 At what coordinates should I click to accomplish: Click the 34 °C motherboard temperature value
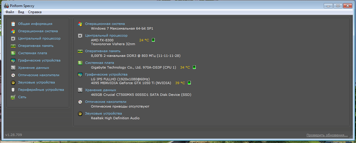coord(185,67)
